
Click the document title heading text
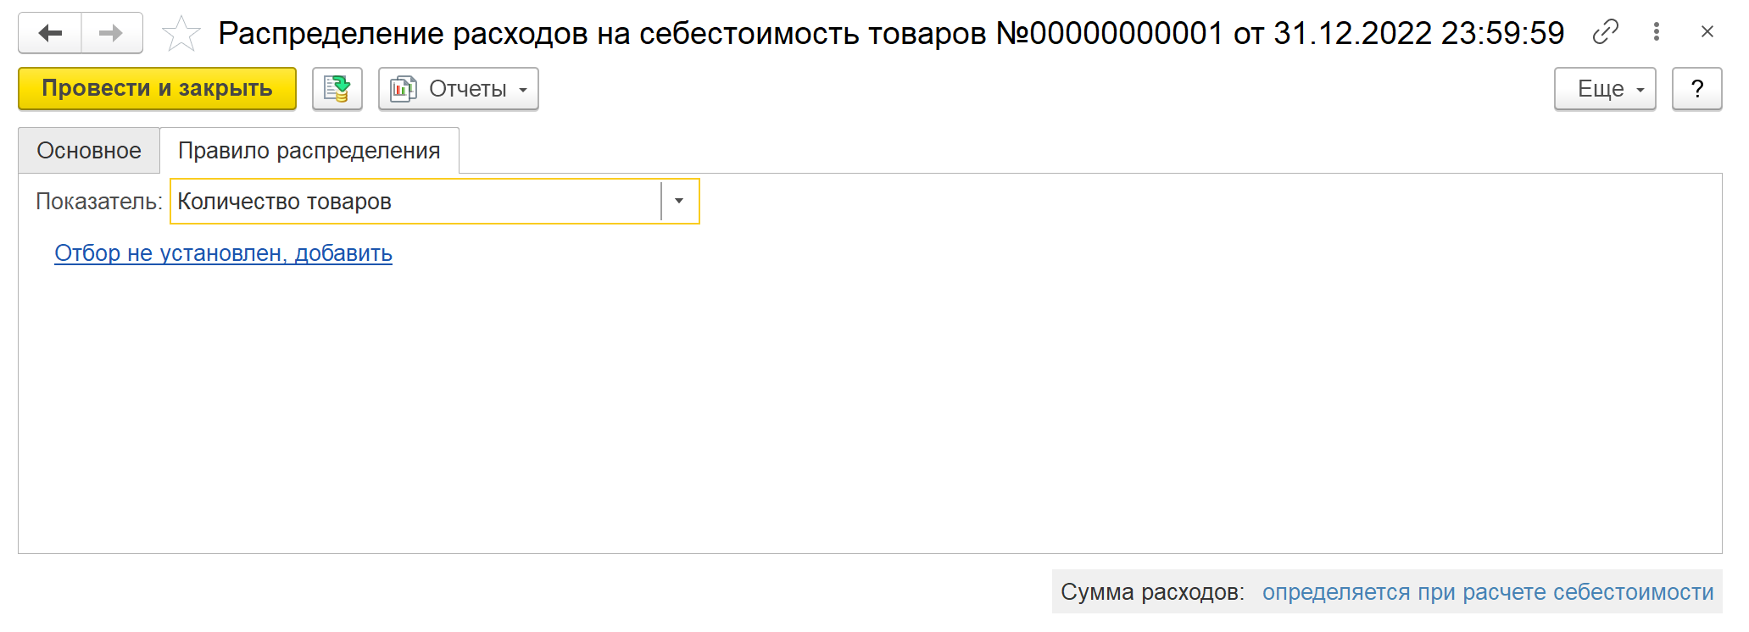[x=891, y=34]
